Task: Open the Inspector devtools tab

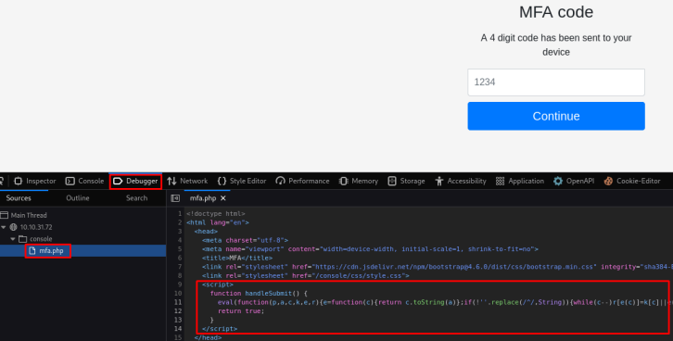Action: tap(35, 181)
